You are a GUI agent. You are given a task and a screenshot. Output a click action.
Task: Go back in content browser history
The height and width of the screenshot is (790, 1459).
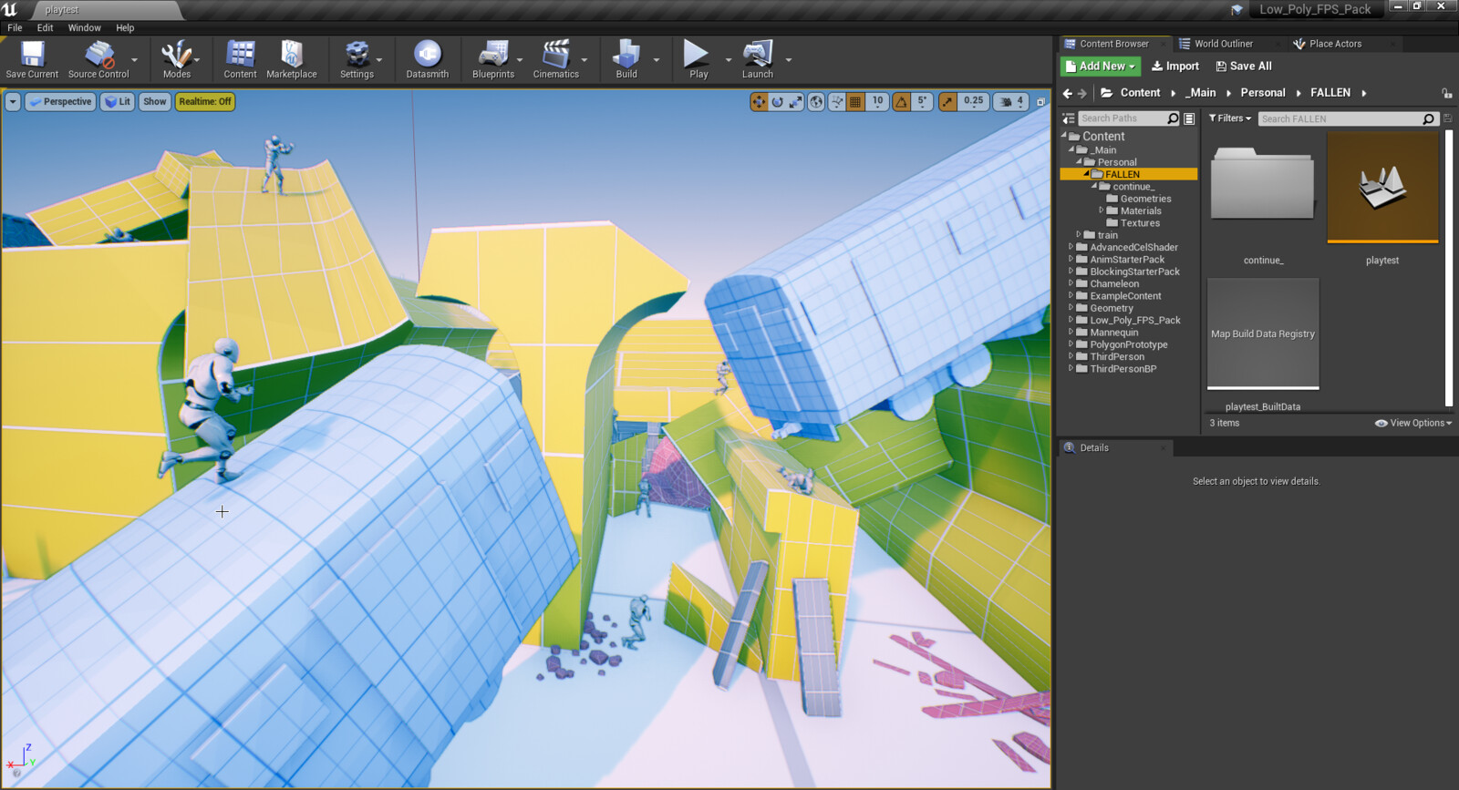tap(1068, 93)
